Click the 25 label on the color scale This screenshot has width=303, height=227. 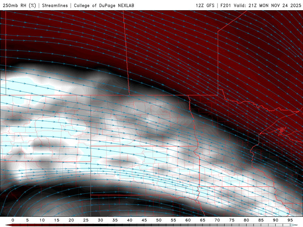click(86, 220)
